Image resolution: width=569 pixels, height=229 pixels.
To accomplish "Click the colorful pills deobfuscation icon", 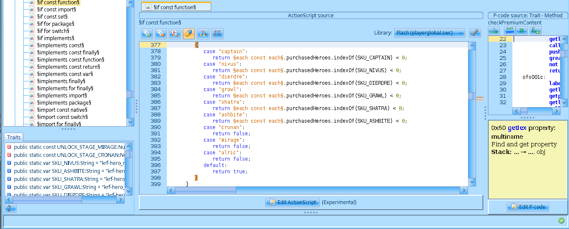I will pyautogui.click(x=203, y=33).
